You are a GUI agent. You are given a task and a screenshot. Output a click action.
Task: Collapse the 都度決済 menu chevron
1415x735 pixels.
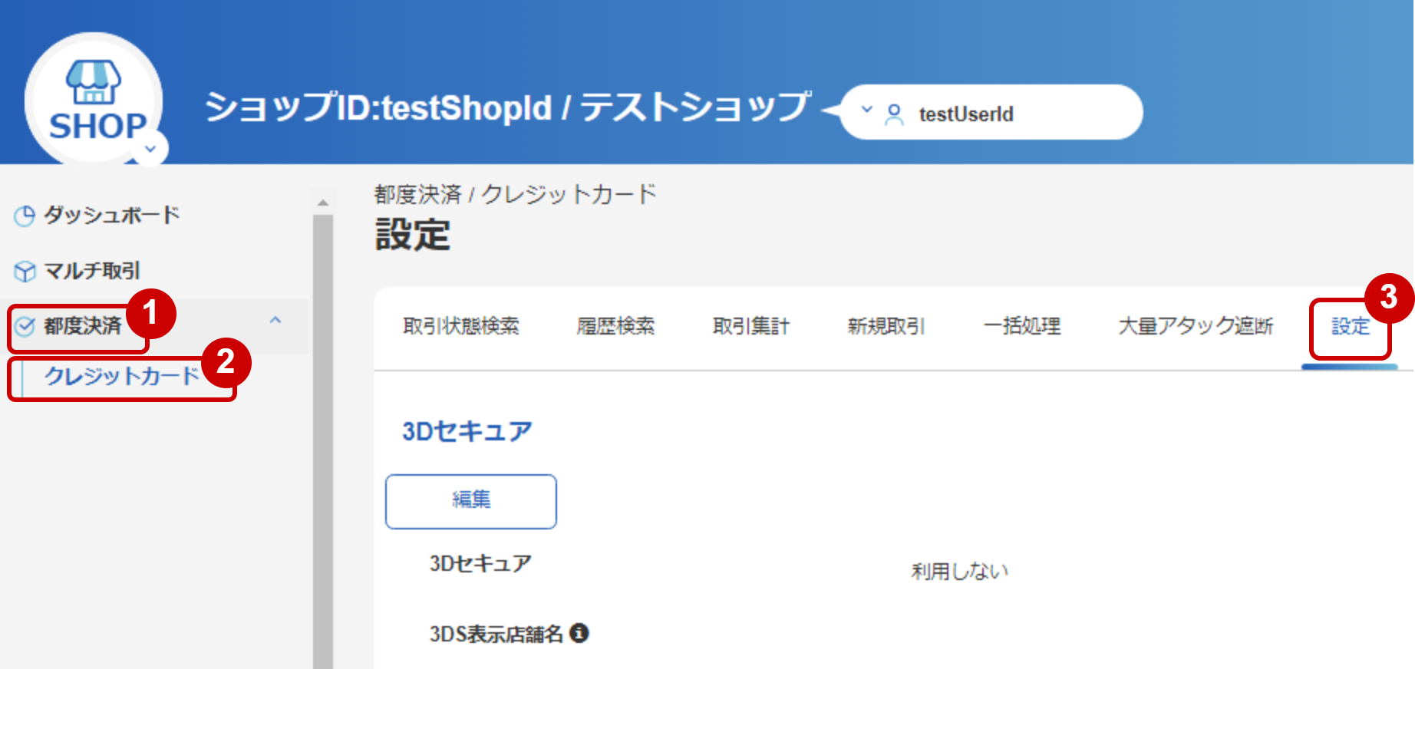(x=275, y=320)
